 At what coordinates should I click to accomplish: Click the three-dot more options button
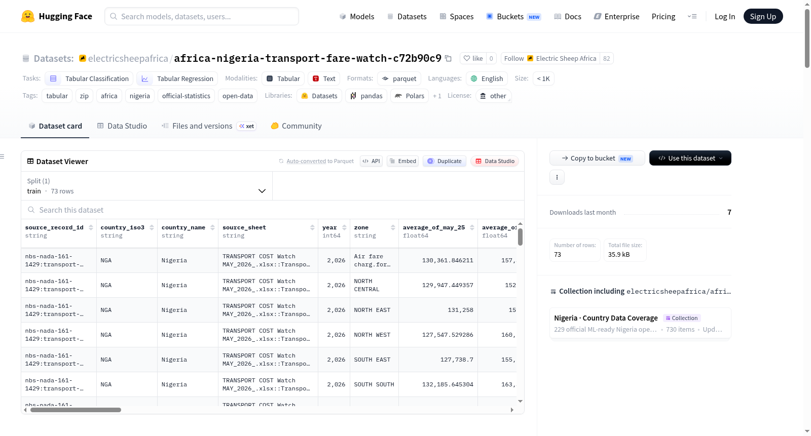click(x=557, y=177)
